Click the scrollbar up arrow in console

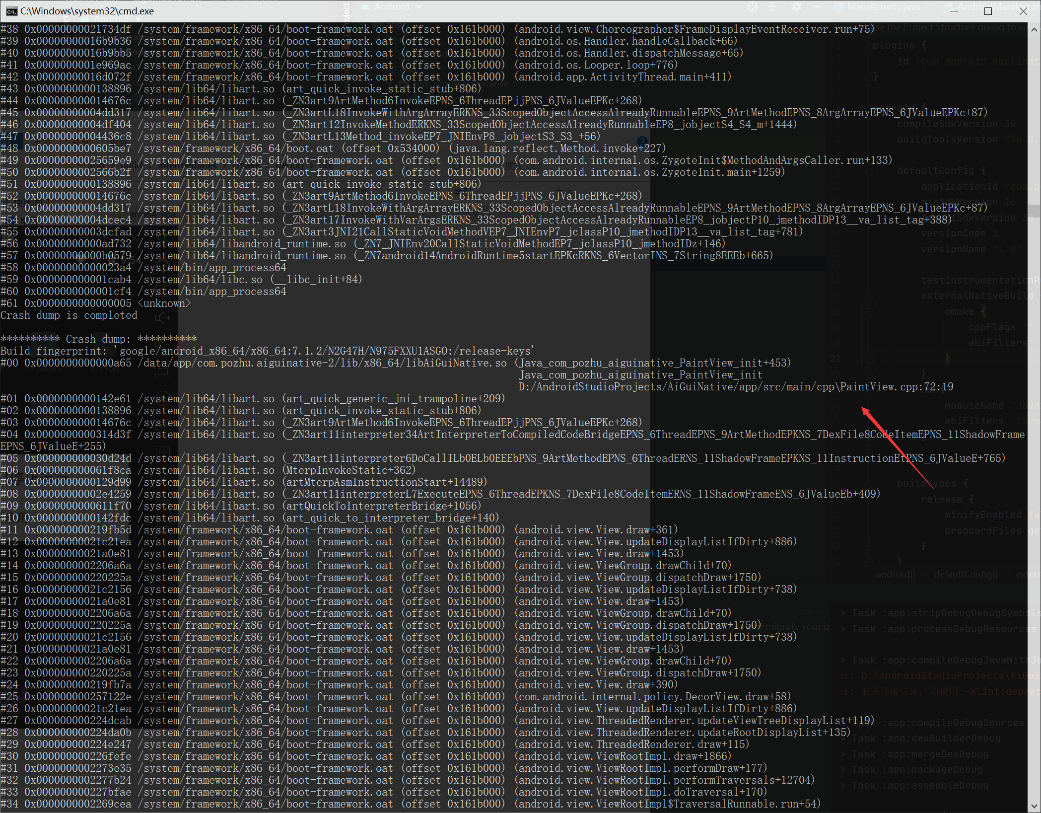pos(1034,29)
